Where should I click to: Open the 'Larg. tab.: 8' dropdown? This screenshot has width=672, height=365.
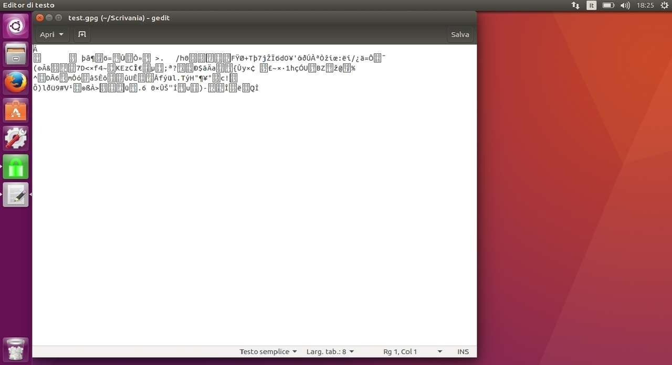[x=330, y=352]
